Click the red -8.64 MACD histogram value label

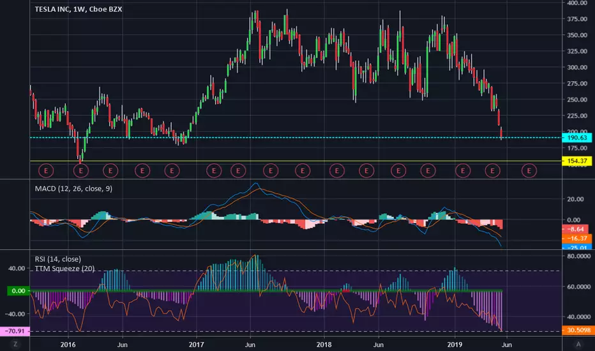click(x=575, y=229)
